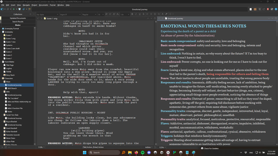Add a new document with plus icon
Screen dimensions: 278x156
click(14, 9)
